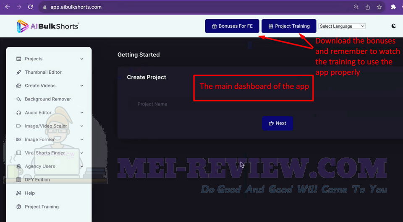Click the top Project Training button

289,26
